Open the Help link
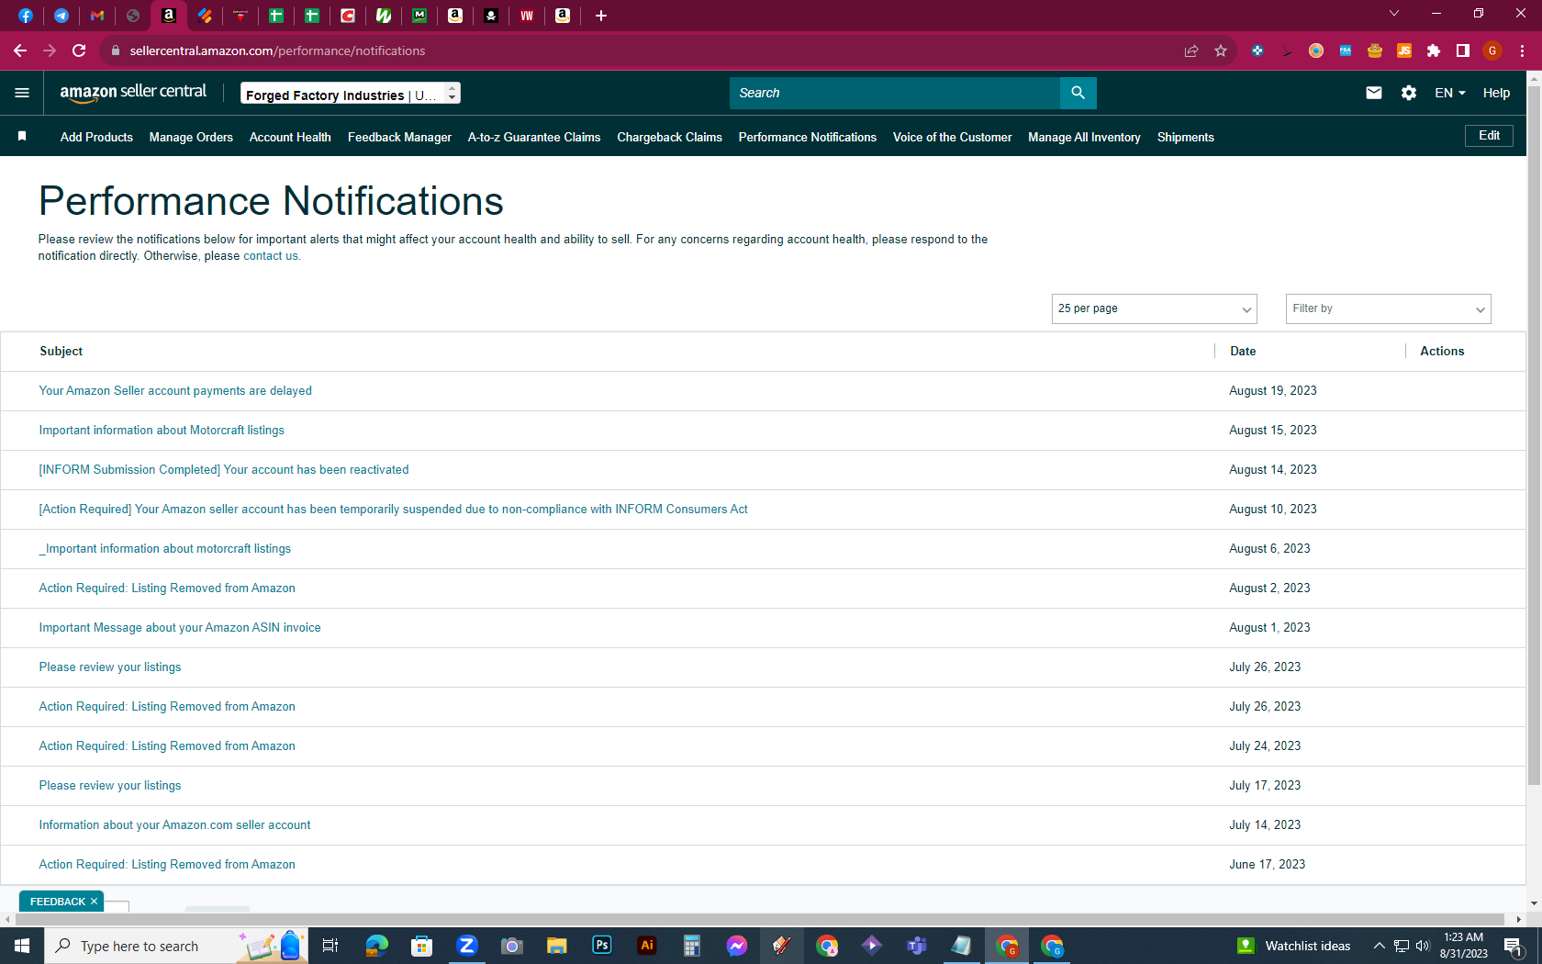 [x=1496, y=93]
